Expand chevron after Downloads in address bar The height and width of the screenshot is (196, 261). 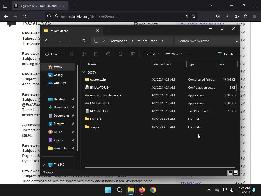point(132,41)
